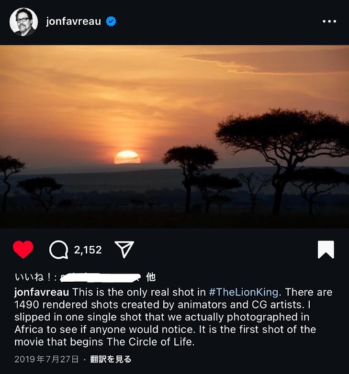Open jonfavreau's profile picture avatar
This screenshot has width=349, height=374.
pyautogui.click(x=23, y=22)
